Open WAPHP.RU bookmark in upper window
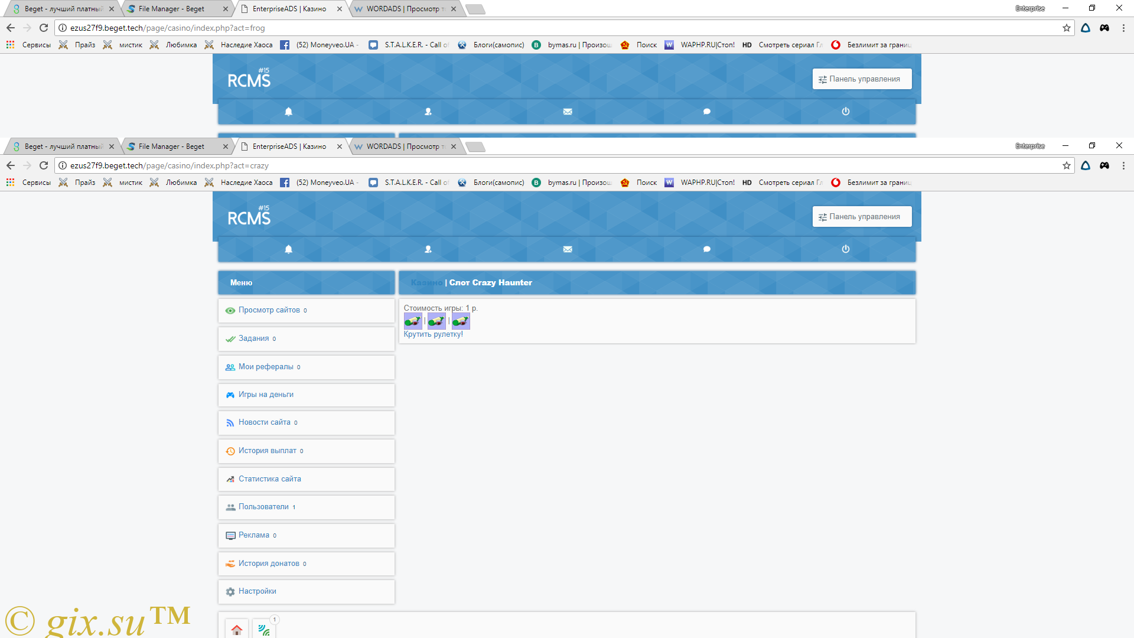The height and width of the screenshot is (638, 1134). click(700, 45)
